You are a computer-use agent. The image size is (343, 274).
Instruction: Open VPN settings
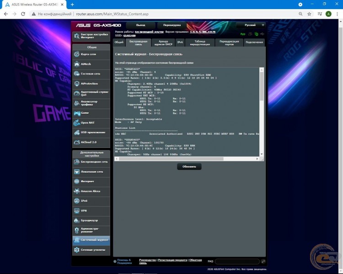pos(91,211)
